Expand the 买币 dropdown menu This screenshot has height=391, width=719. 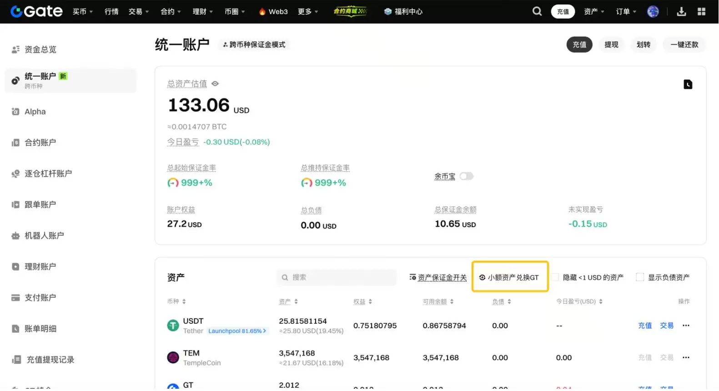[82, 11]
